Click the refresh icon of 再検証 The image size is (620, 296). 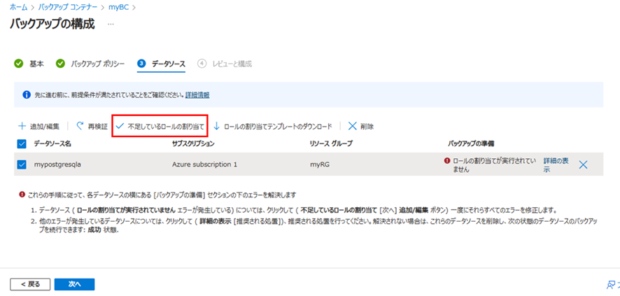pyautogui.click(x=80, y=126)
